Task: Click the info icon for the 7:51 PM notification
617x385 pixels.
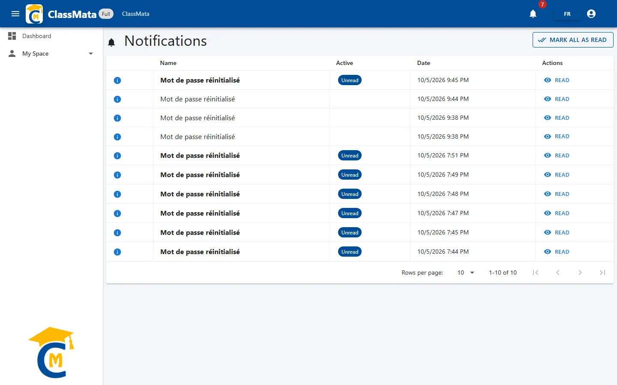Action: click(117, 156)
